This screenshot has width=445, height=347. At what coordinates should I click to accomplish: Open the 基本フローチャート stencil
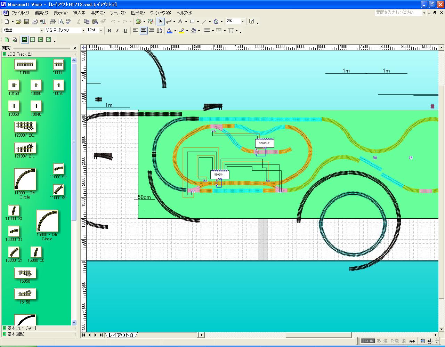[x=23, y=328]
